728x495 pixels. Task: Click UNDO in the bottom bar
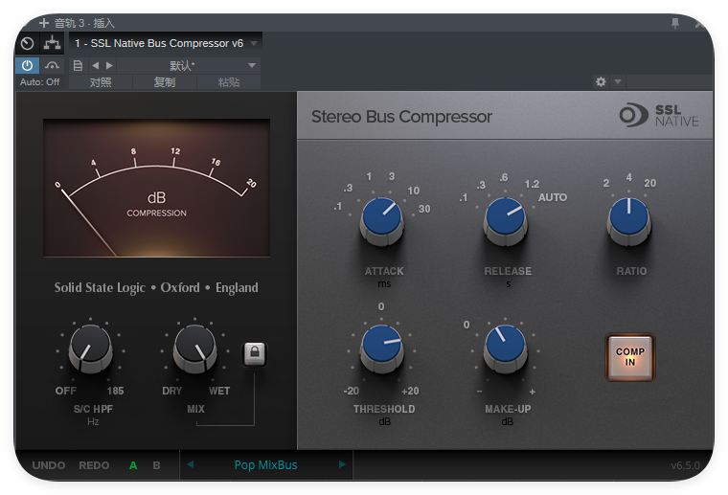pos(49,465)
